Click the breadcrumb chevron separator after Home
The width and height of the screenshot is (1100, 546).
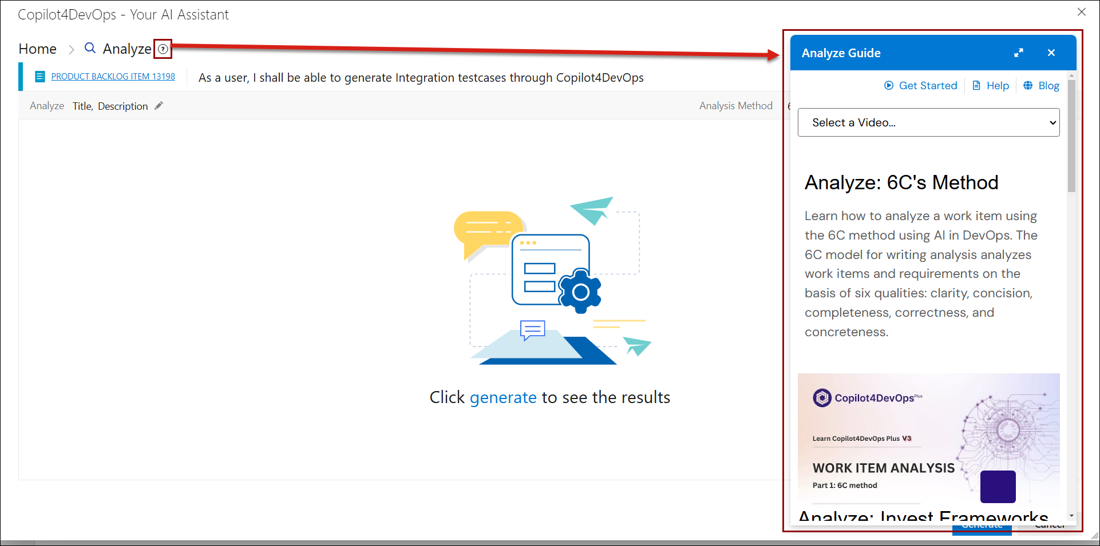pyautogui.click(x=72, y=50)
